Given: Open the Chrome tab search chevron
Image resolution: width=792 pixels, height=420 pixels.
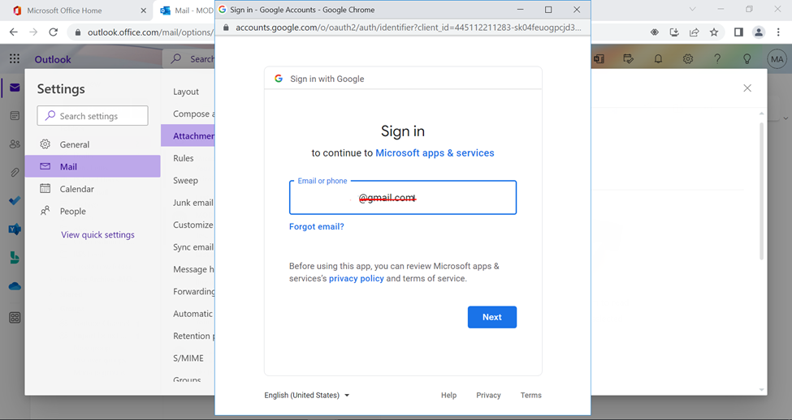Looking at the screenshot, I should [x=693, y=9].
